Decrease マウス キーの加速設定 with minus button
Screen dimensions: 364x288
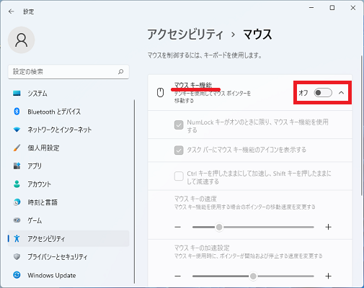(178, 276)
